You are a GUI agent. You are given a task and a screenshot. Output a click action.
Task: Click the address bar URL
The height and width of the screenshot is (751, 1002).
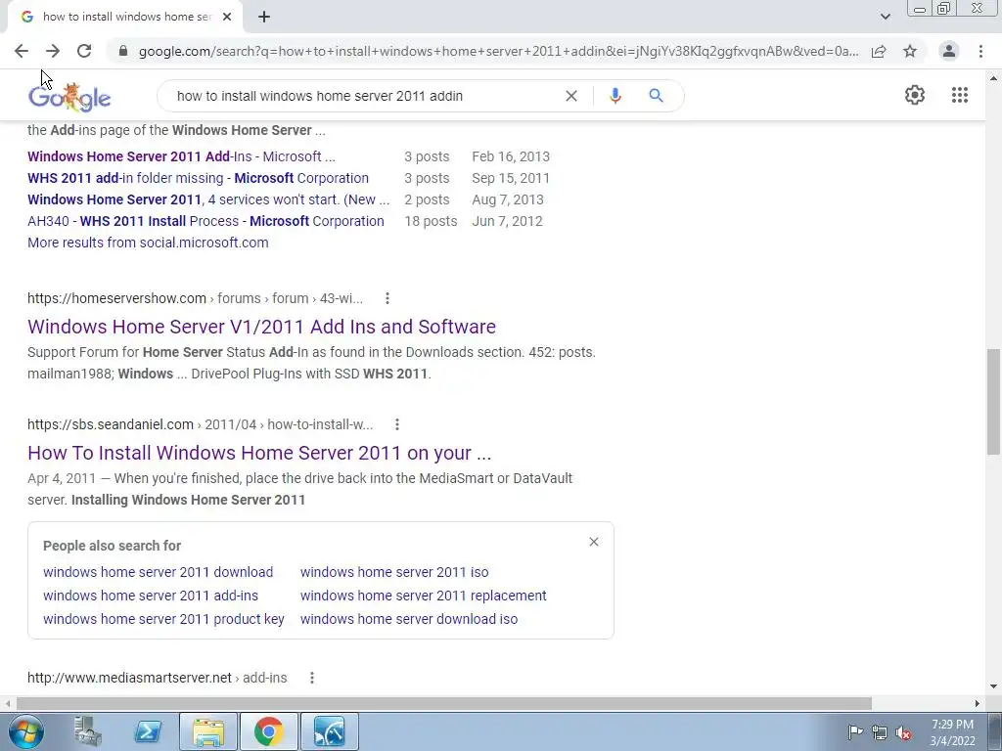click(x=498, y=51)
